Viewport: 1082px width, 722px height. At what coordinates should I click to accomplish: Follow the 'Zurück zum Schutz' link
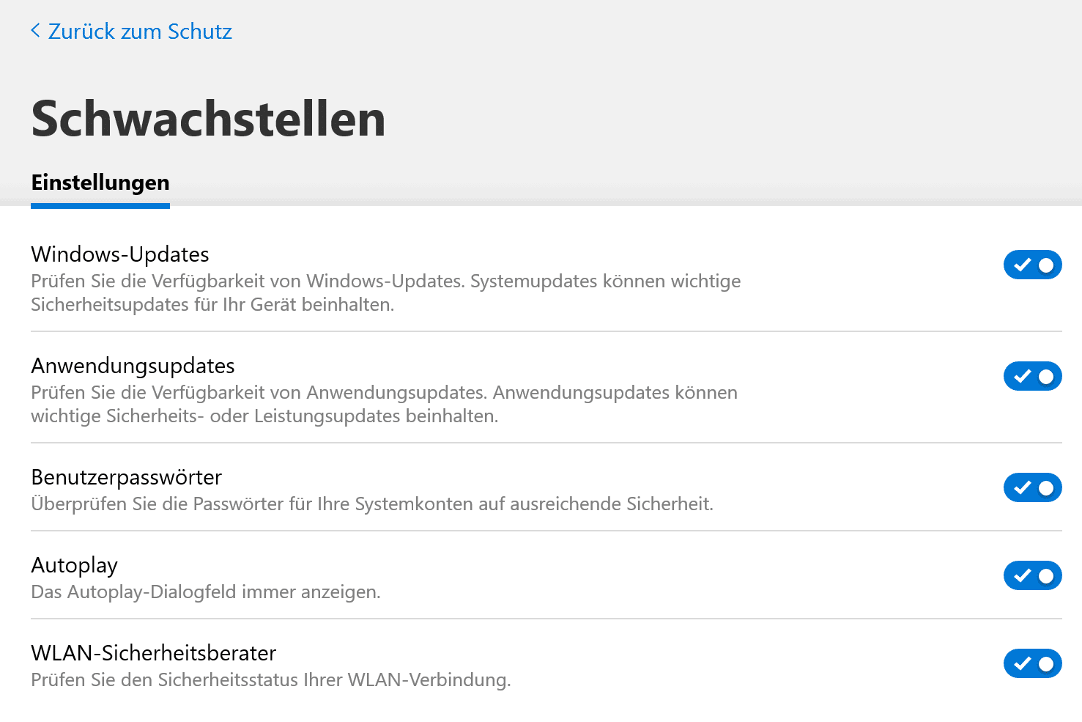pos(139,32)
